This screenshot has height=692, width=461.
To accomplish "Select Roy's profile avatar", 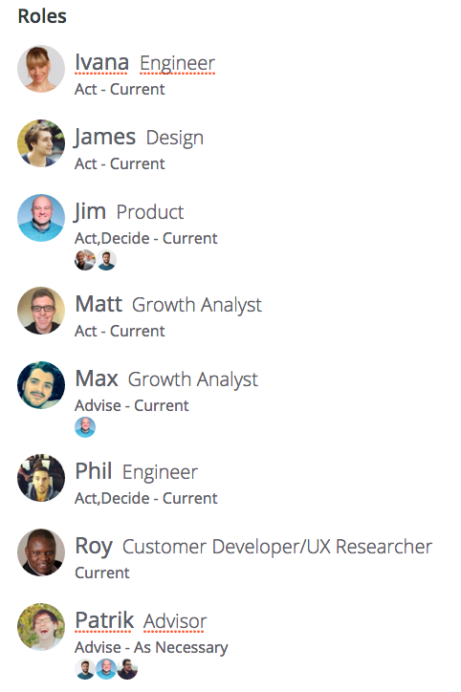I will click(x=41, y=552).
